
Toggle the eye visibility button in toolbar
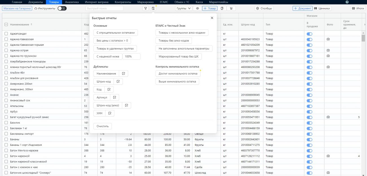tap(197, 8)
